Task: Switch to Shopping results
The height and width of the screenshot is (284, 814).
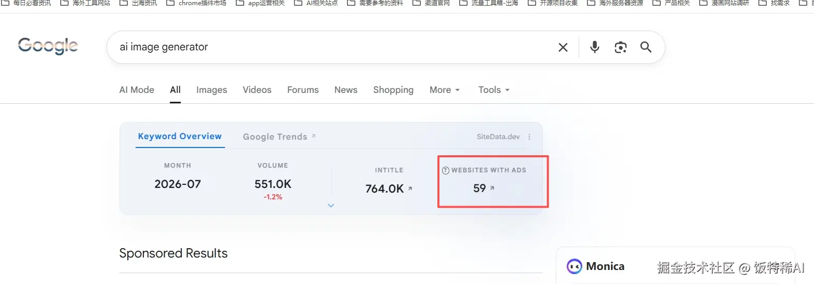Action: point(393,90)
